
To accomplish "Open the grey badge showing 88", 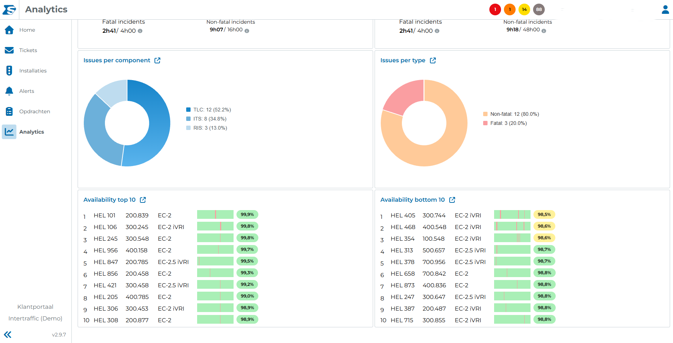I will point(539,9).
